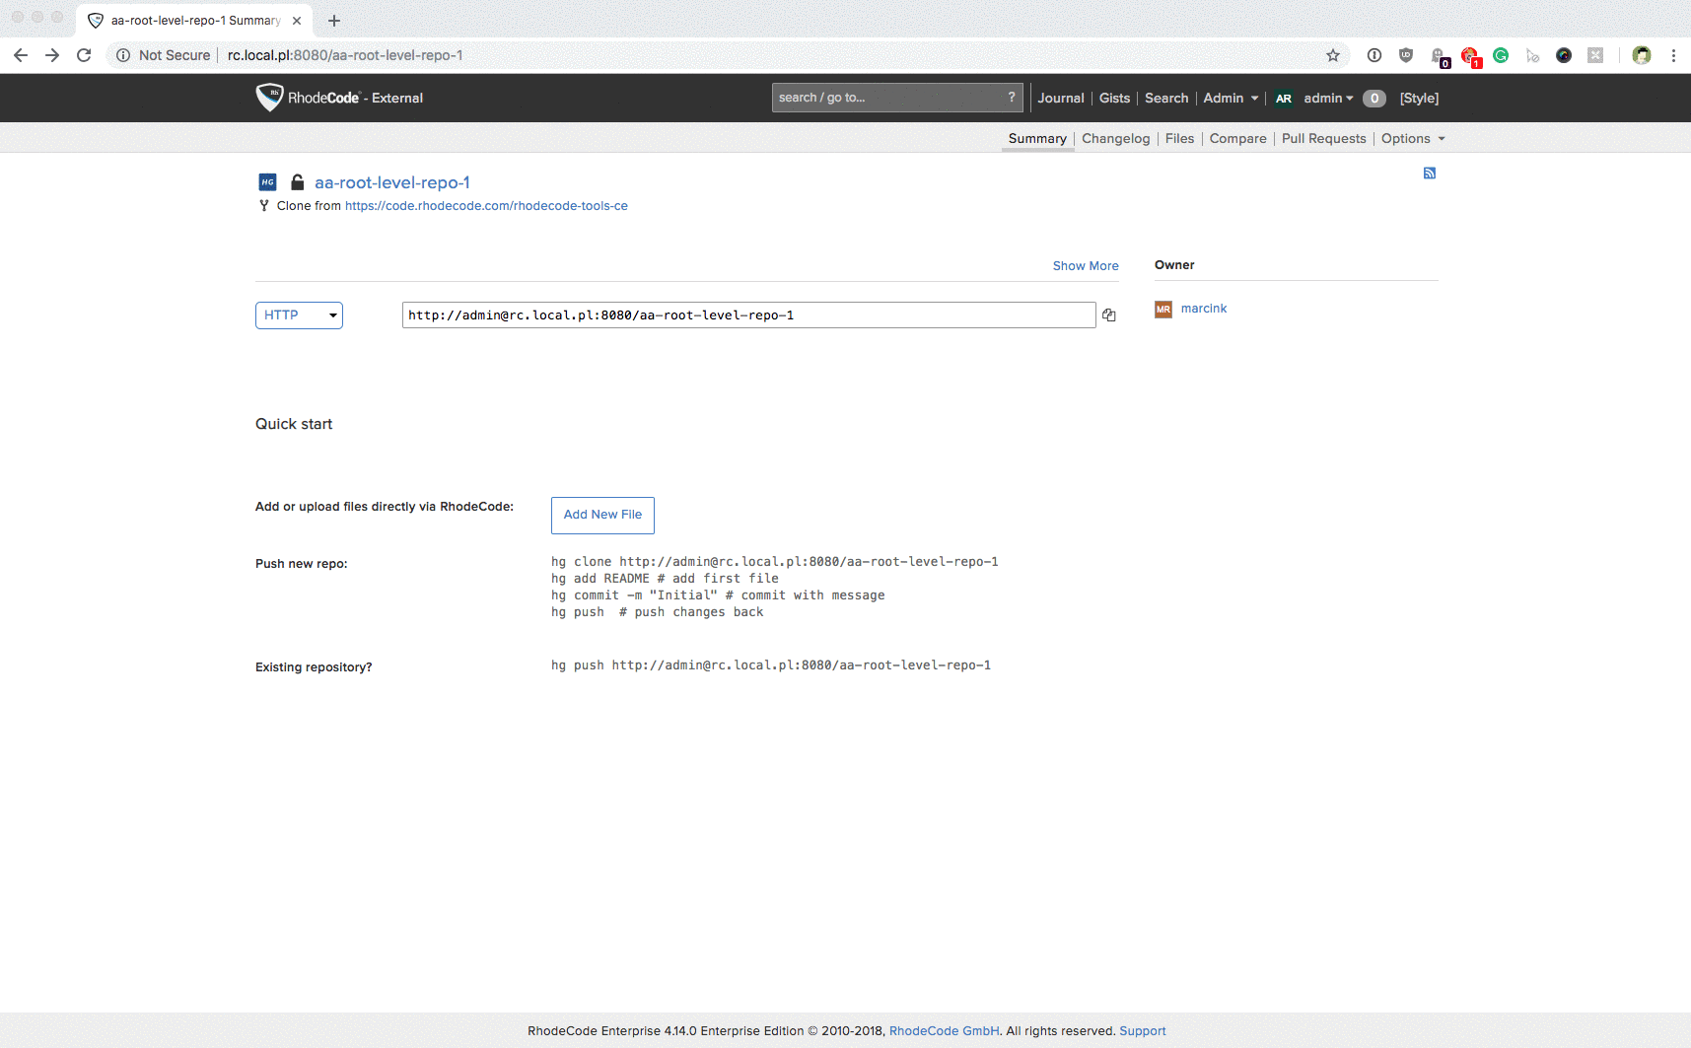Click the repository lock icon
1691x1048 pixels.
297,182
